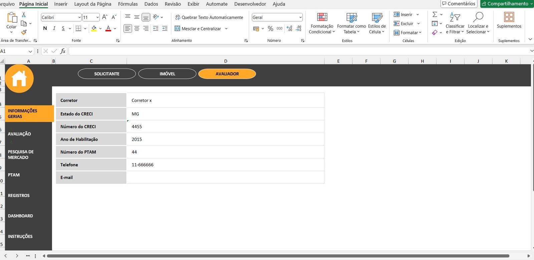Viewport: 534px width, 260px height.
Task: Expand the Mesclar e Centralizar dropdown arrow
Action: pos(226,29)
